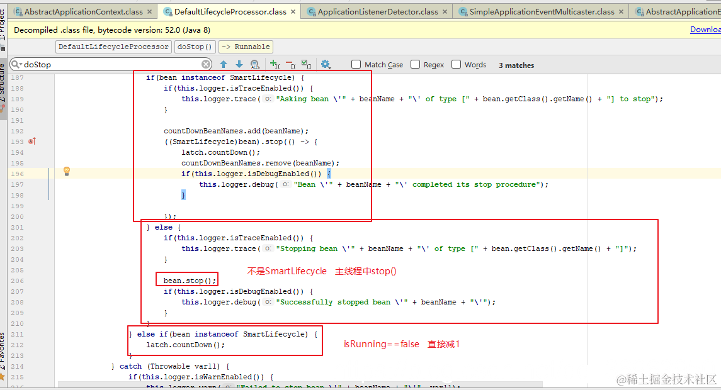Image resolution: width=721 pixels, height=390 pixels.
Task: Click the Download sources link
Action: coord(705,30)
